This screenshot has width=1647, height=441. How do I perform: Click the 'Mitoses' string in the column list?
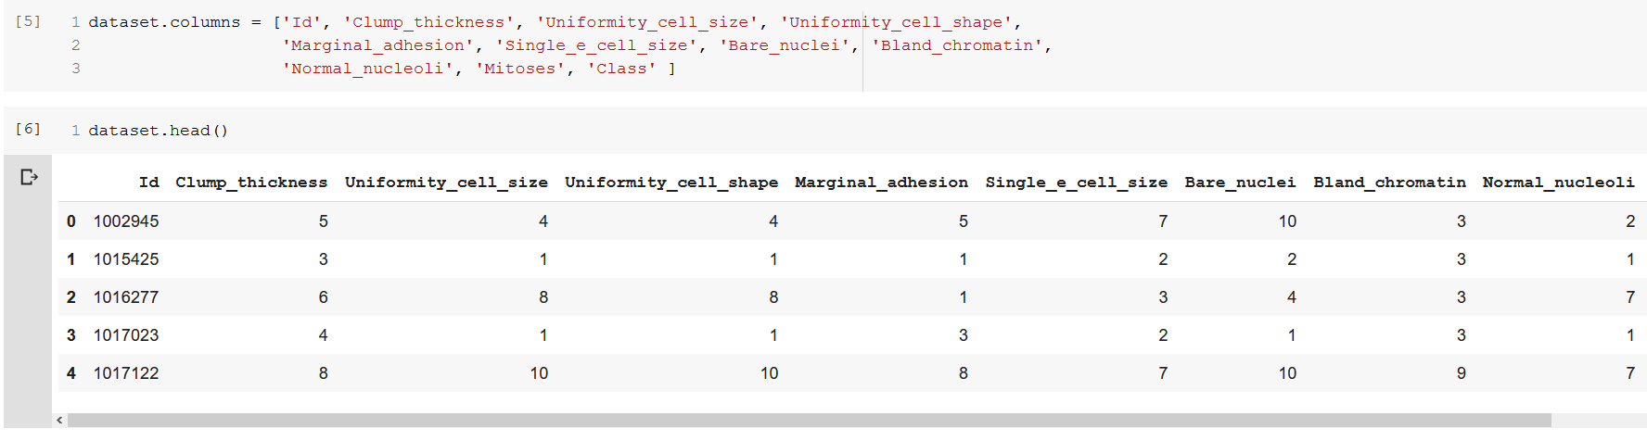coord(520,69)
